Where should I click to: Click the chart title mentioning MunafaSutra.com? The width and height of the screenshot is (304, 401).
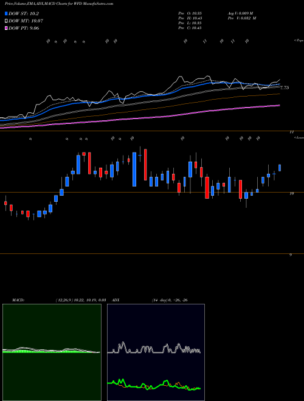(59, 4)
